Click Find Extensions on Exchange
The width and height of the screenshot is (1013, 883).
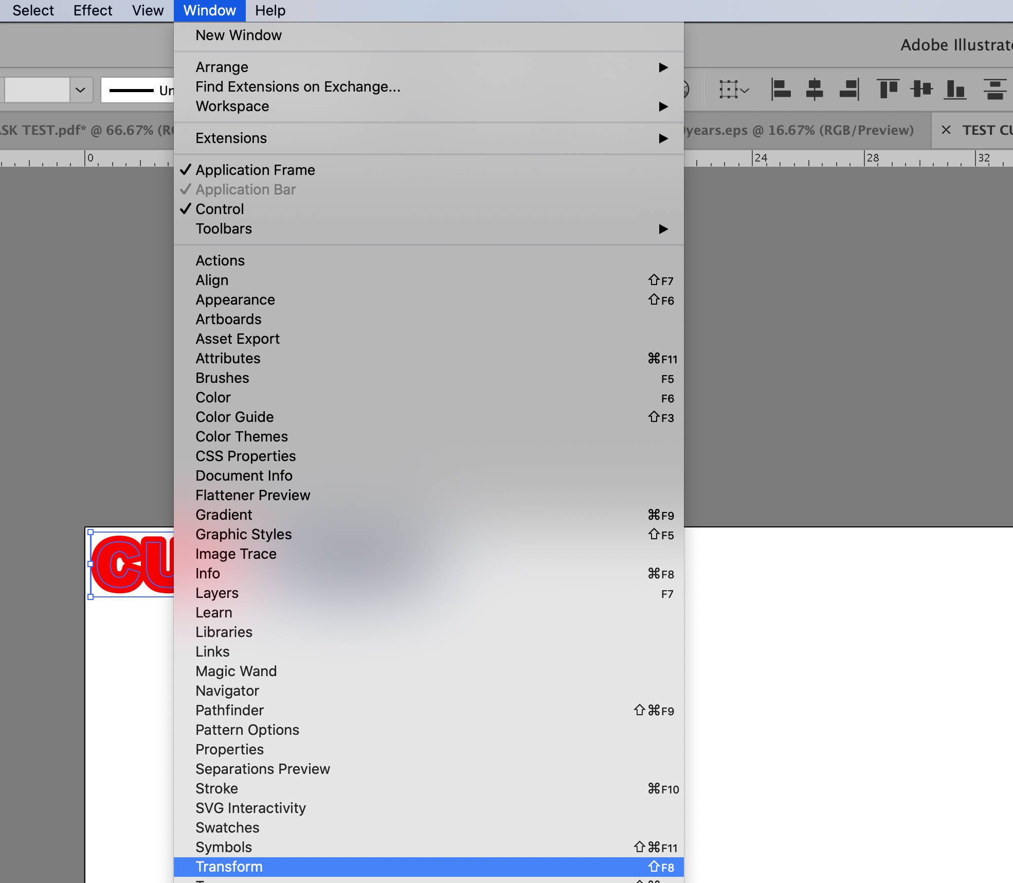pyautogui.click(x=298, y=87)
